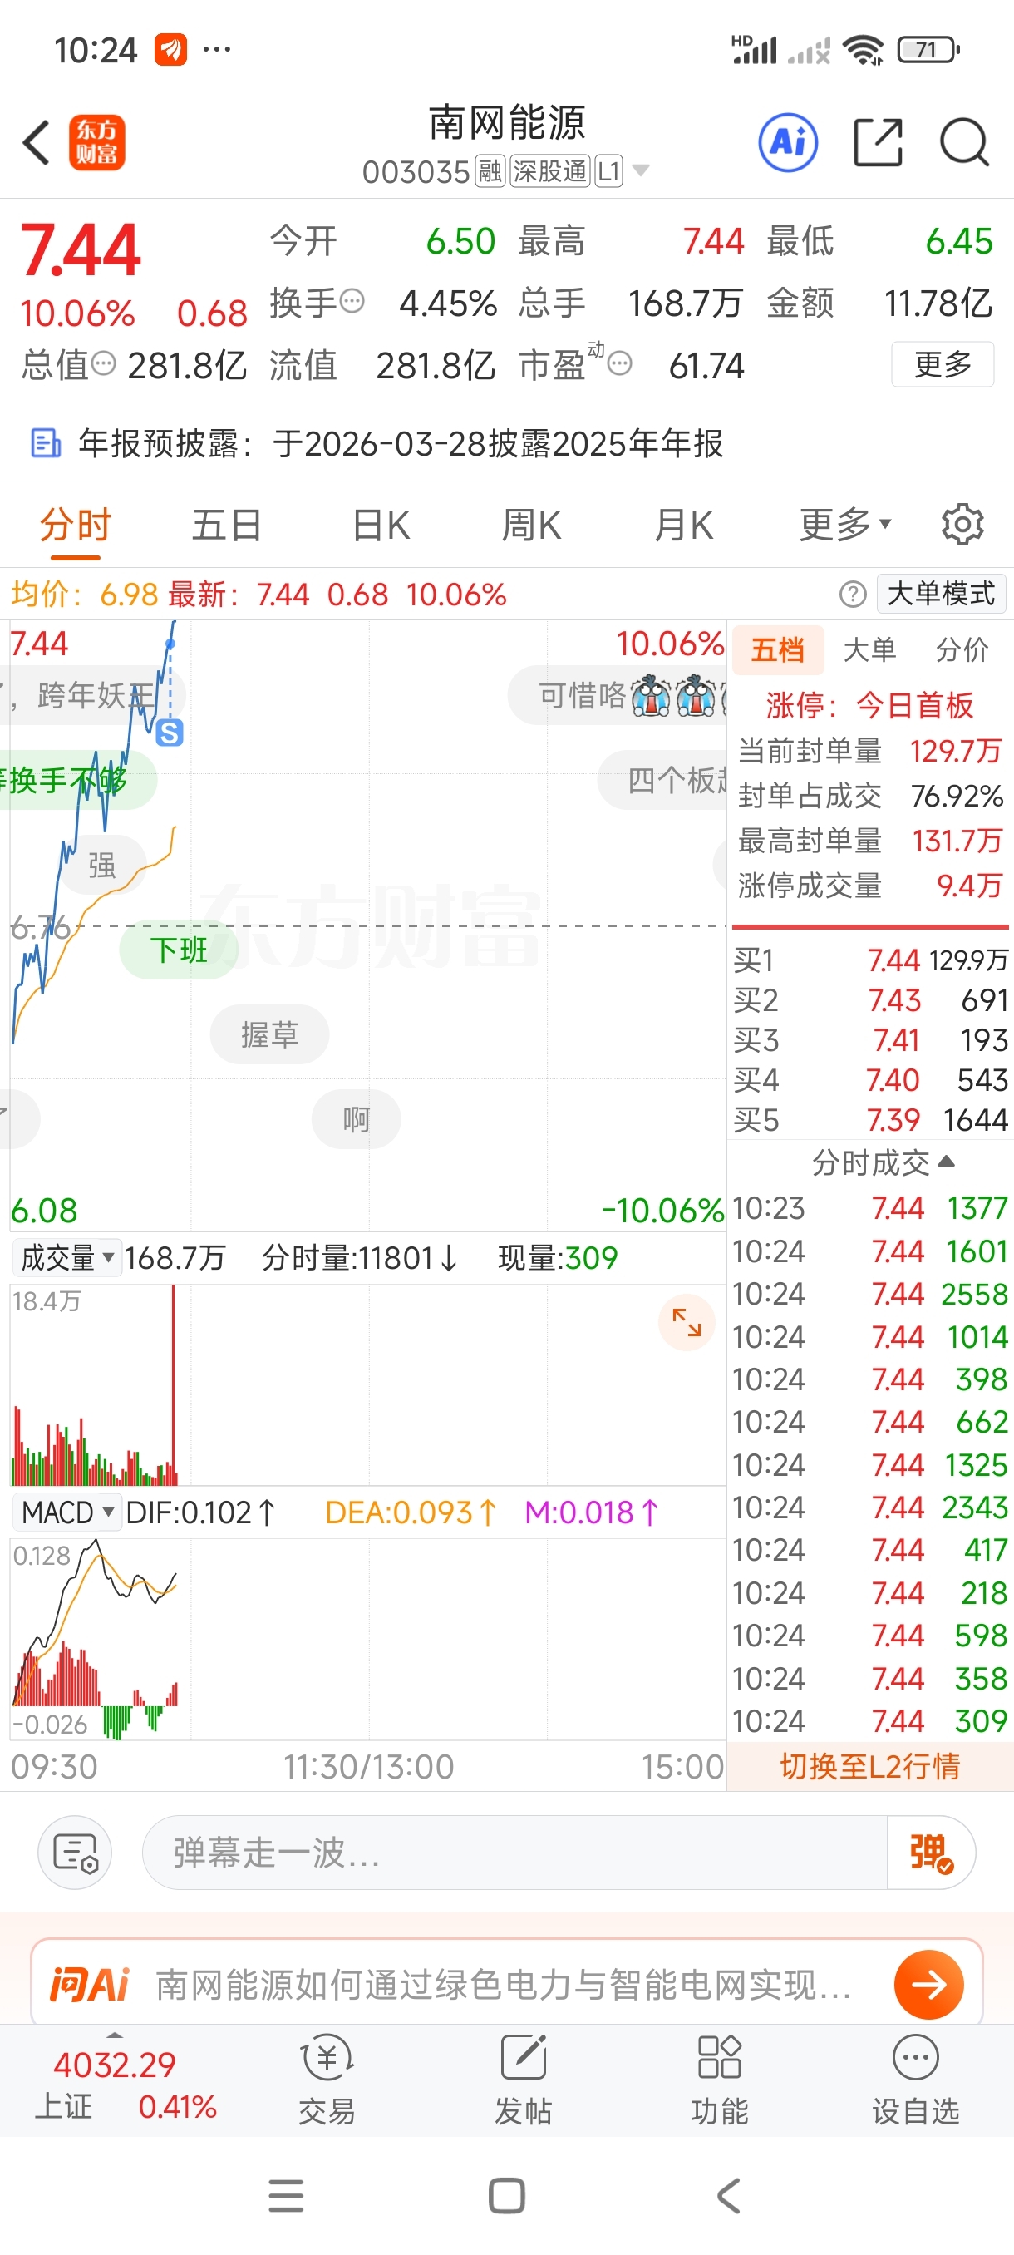This screenshot has height=2255, width=1014.
Task: Tap the 换手 info smiley icon
Action: [x=352, y=302]
